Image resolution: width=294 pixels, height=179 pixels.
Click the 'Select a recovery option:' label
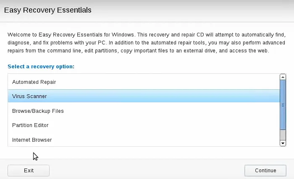(x=41, y=66)
